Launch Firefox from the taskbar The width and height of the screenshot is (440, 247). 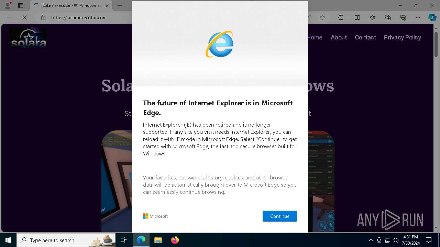coord(175,240)
